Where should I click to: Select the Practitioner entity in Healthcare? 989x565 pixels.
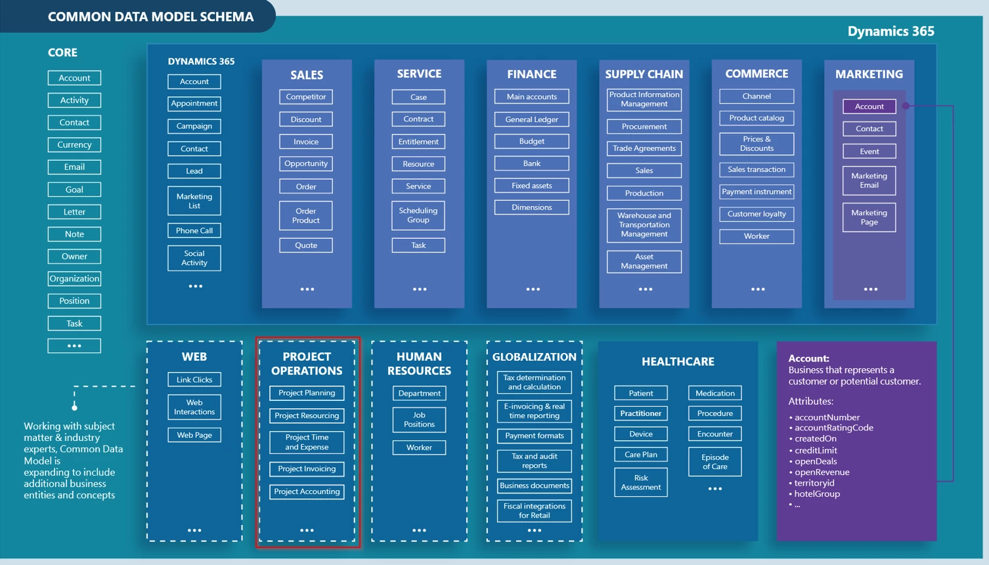(x=641, y=413)
